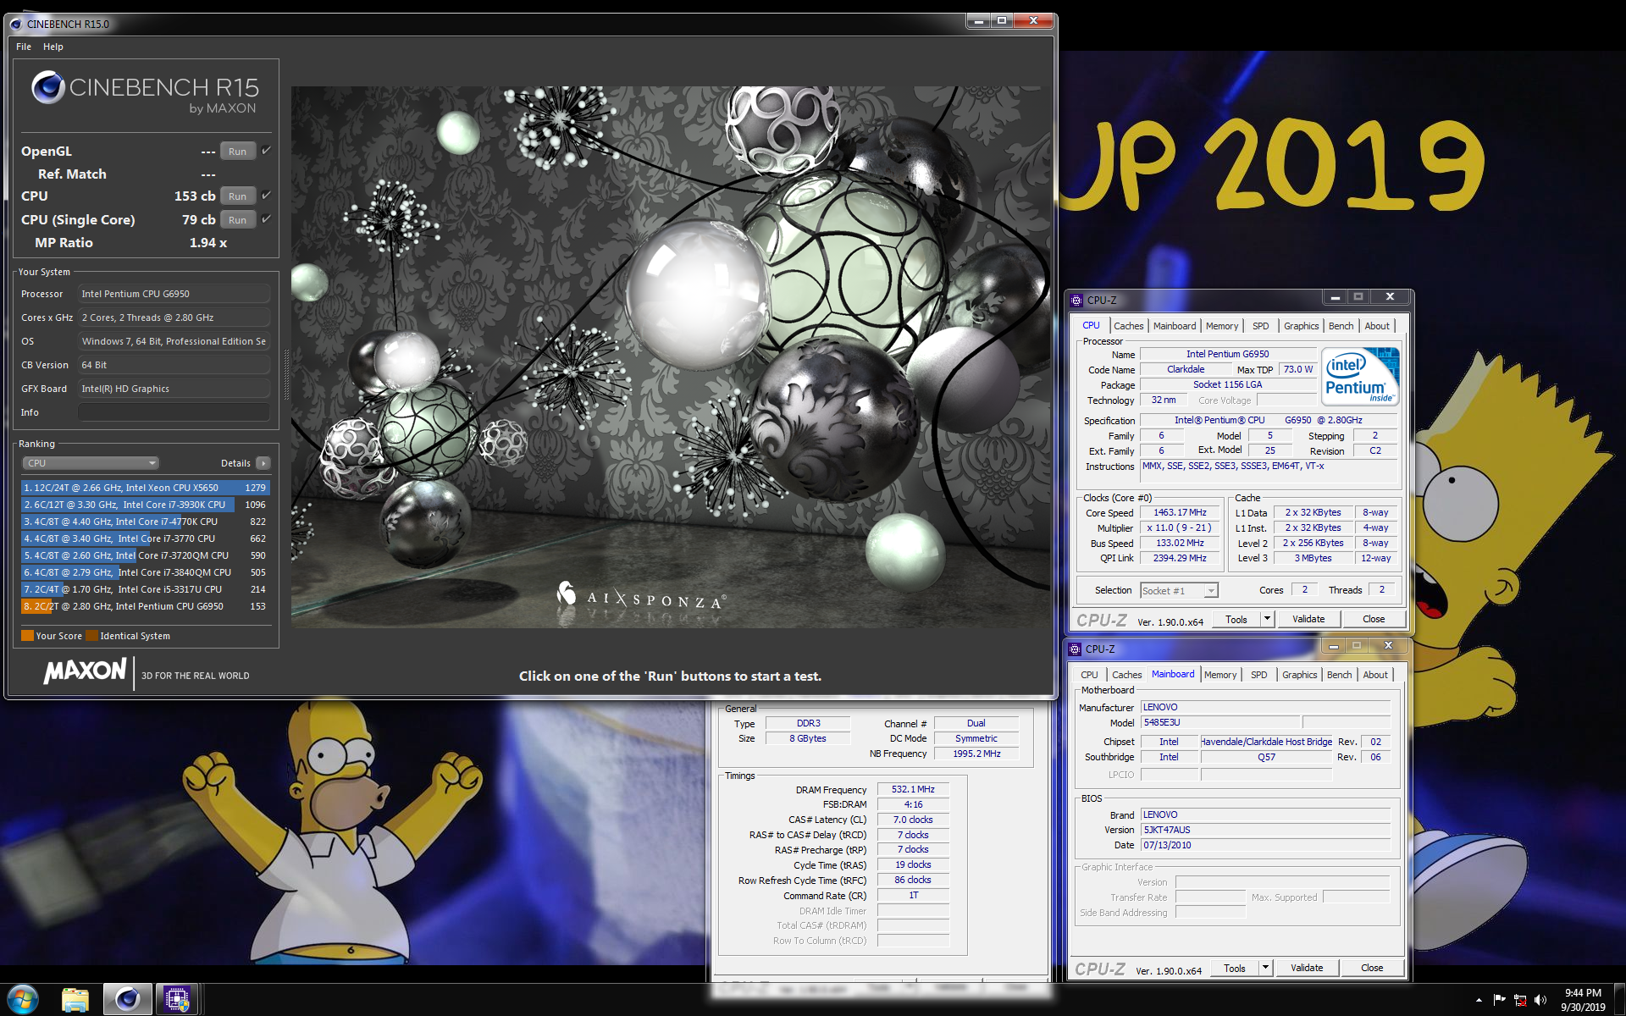Run the CPU multi-core benchmark
Screen dimensions: 1626x1016
pos(237,196)
